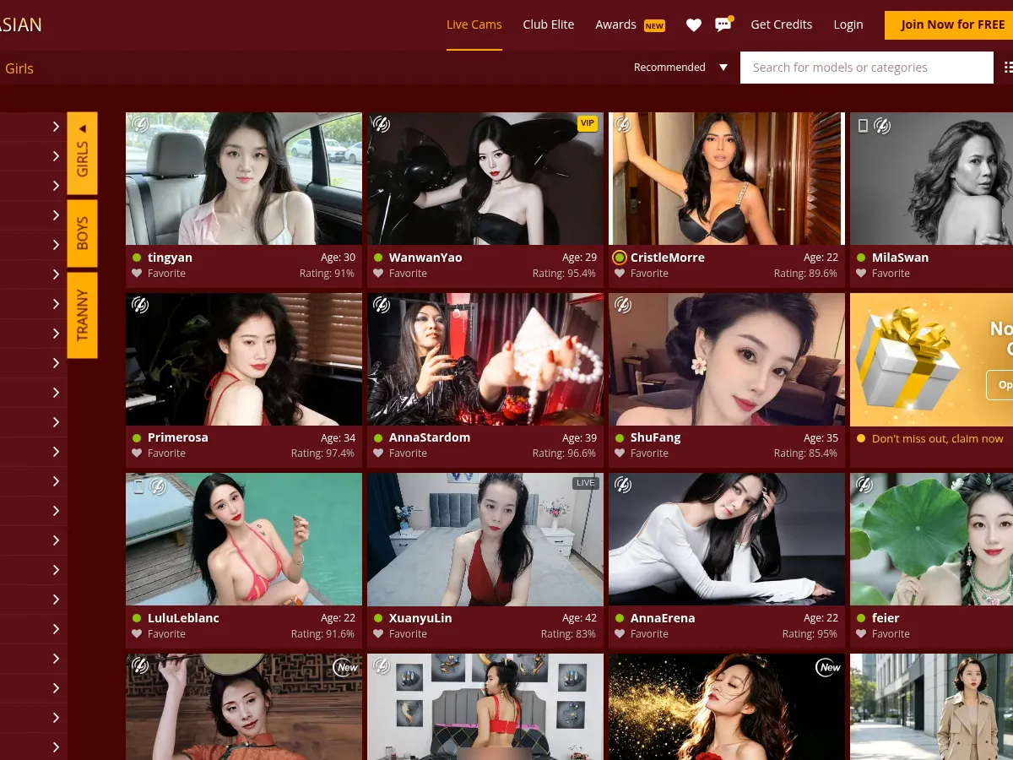Add ShuFang to Favorites
This screenshot has height=760, width=1013.
pyautogui.click(x=642, y=453)
